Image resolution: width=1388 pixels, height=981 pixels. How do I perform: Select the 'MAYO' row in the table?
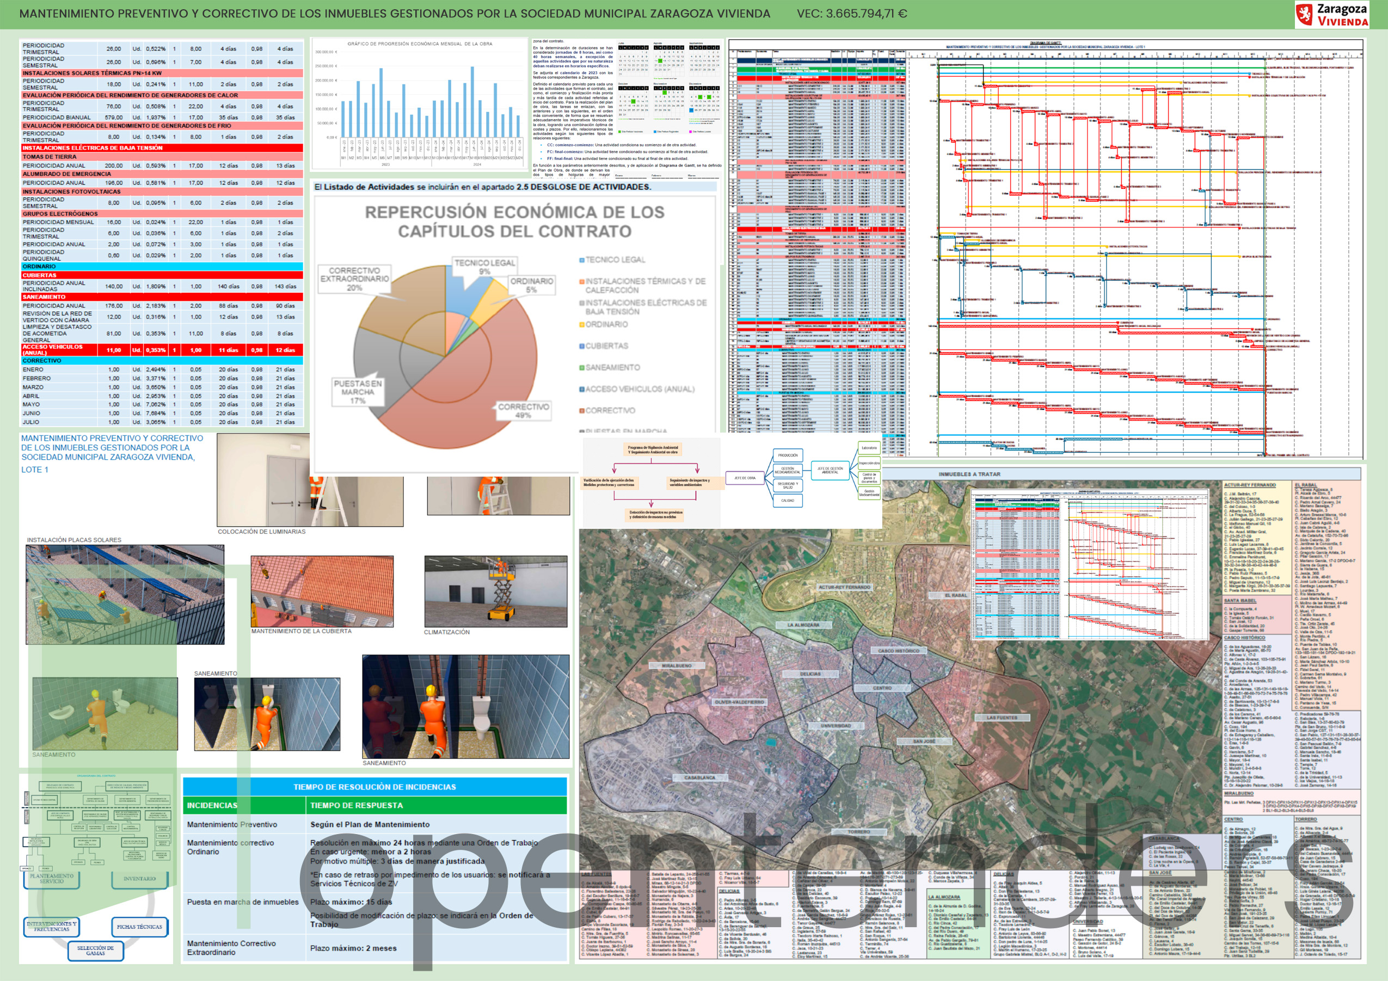coord(162,404)
